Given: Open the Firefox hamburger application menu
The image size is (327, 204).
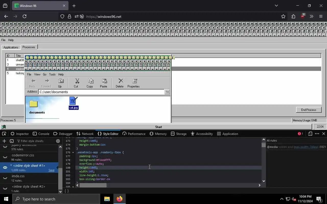Looking at the screenshot, I should (x=321, y=16).
